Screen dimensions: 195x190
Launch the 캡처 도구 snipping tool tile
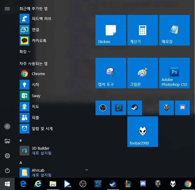click(111, 73)
